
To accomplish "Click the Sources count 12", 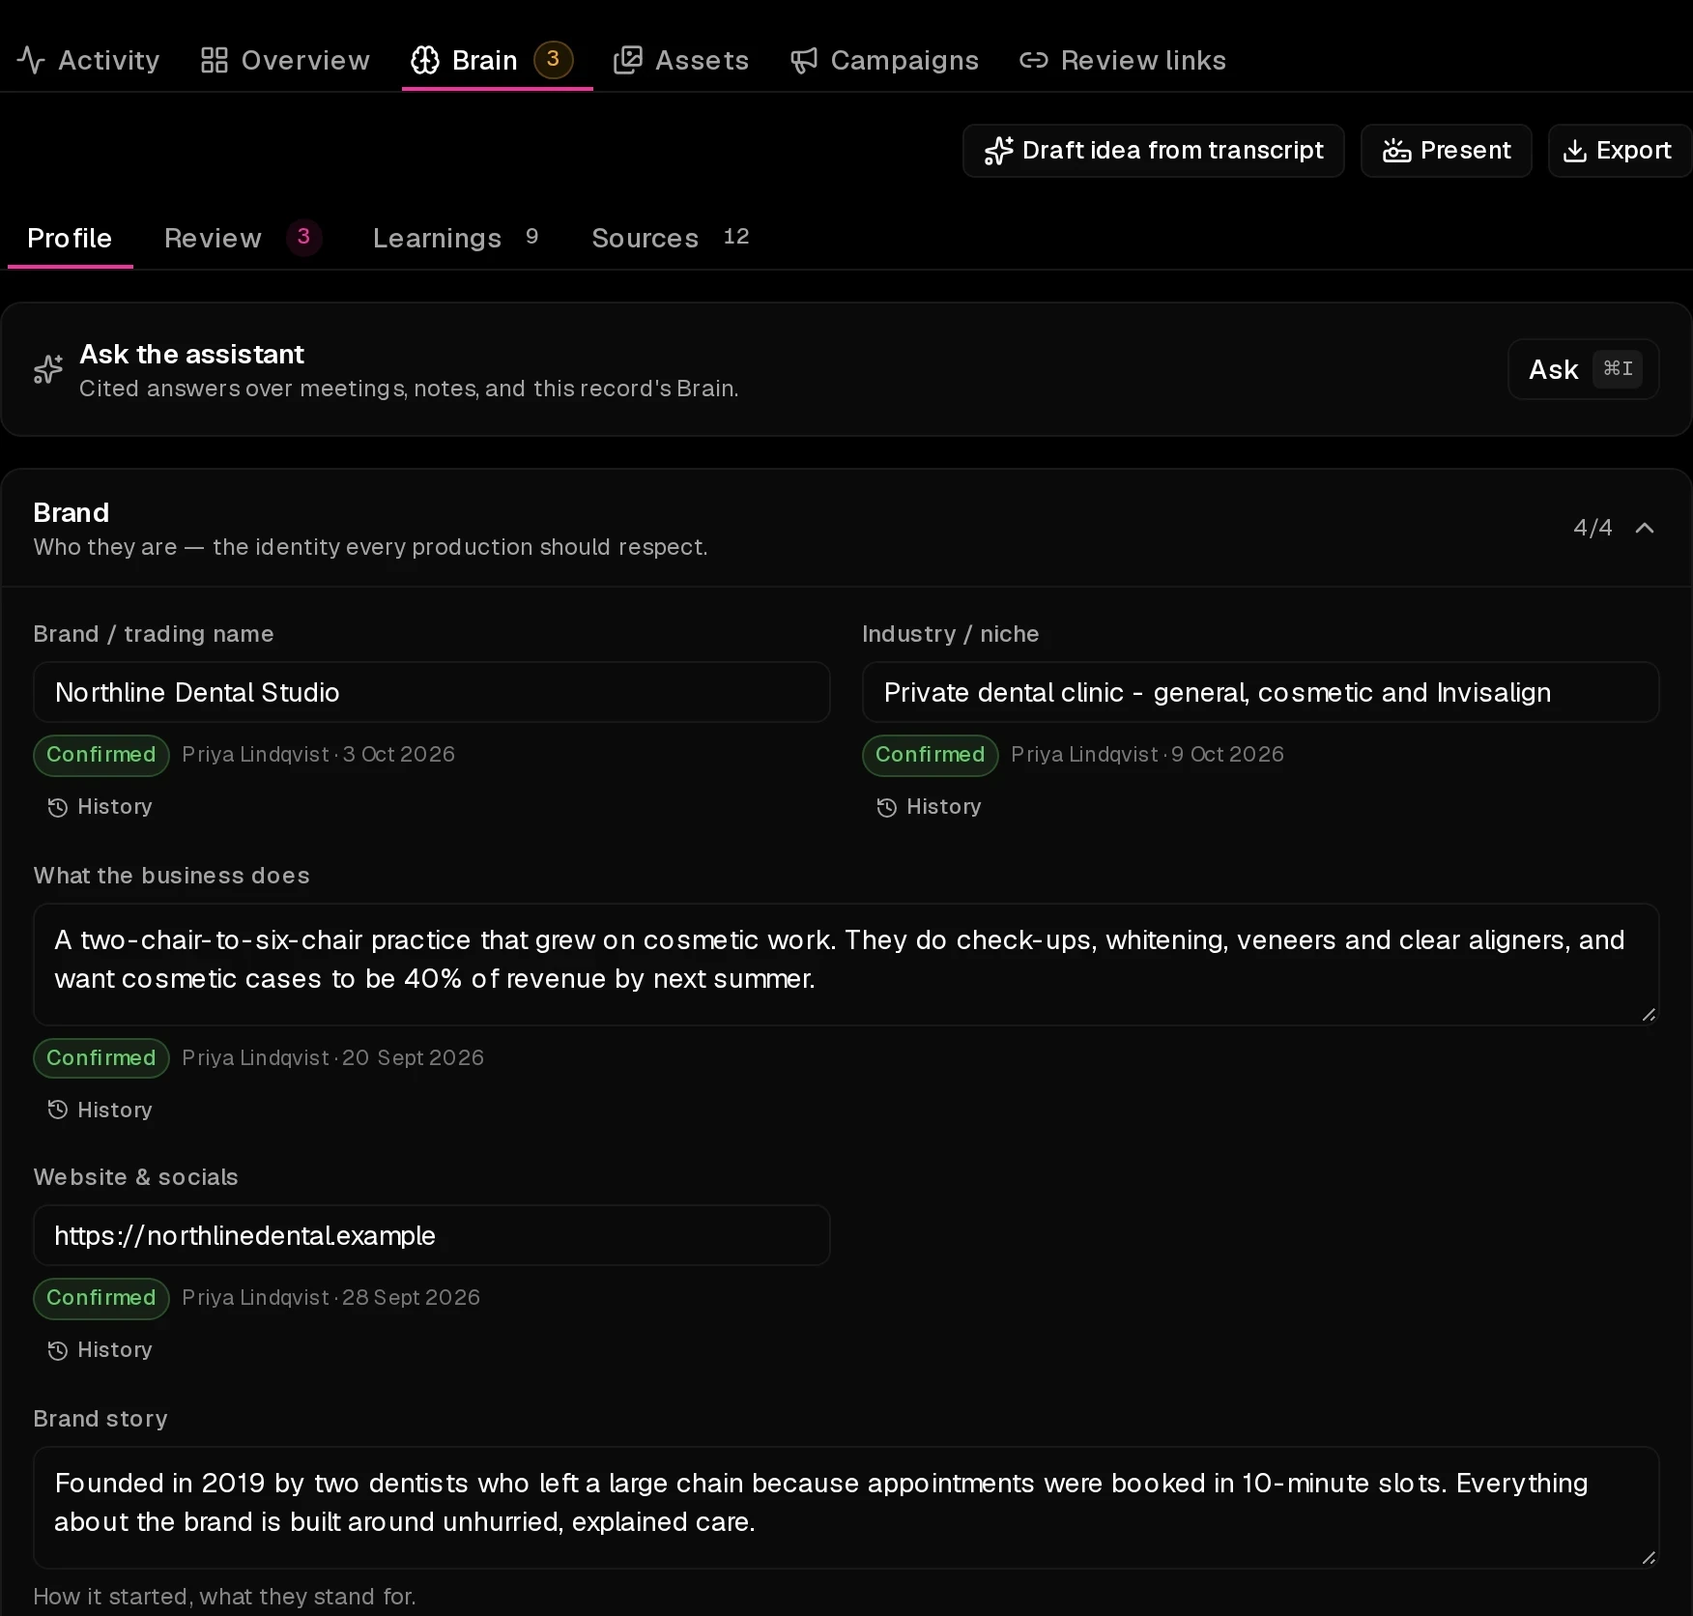I will [x=736, y=237].
